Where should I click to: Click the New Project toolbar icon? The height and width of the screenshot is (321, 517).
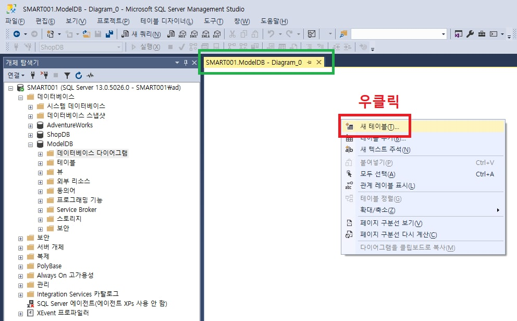point(50,34)
